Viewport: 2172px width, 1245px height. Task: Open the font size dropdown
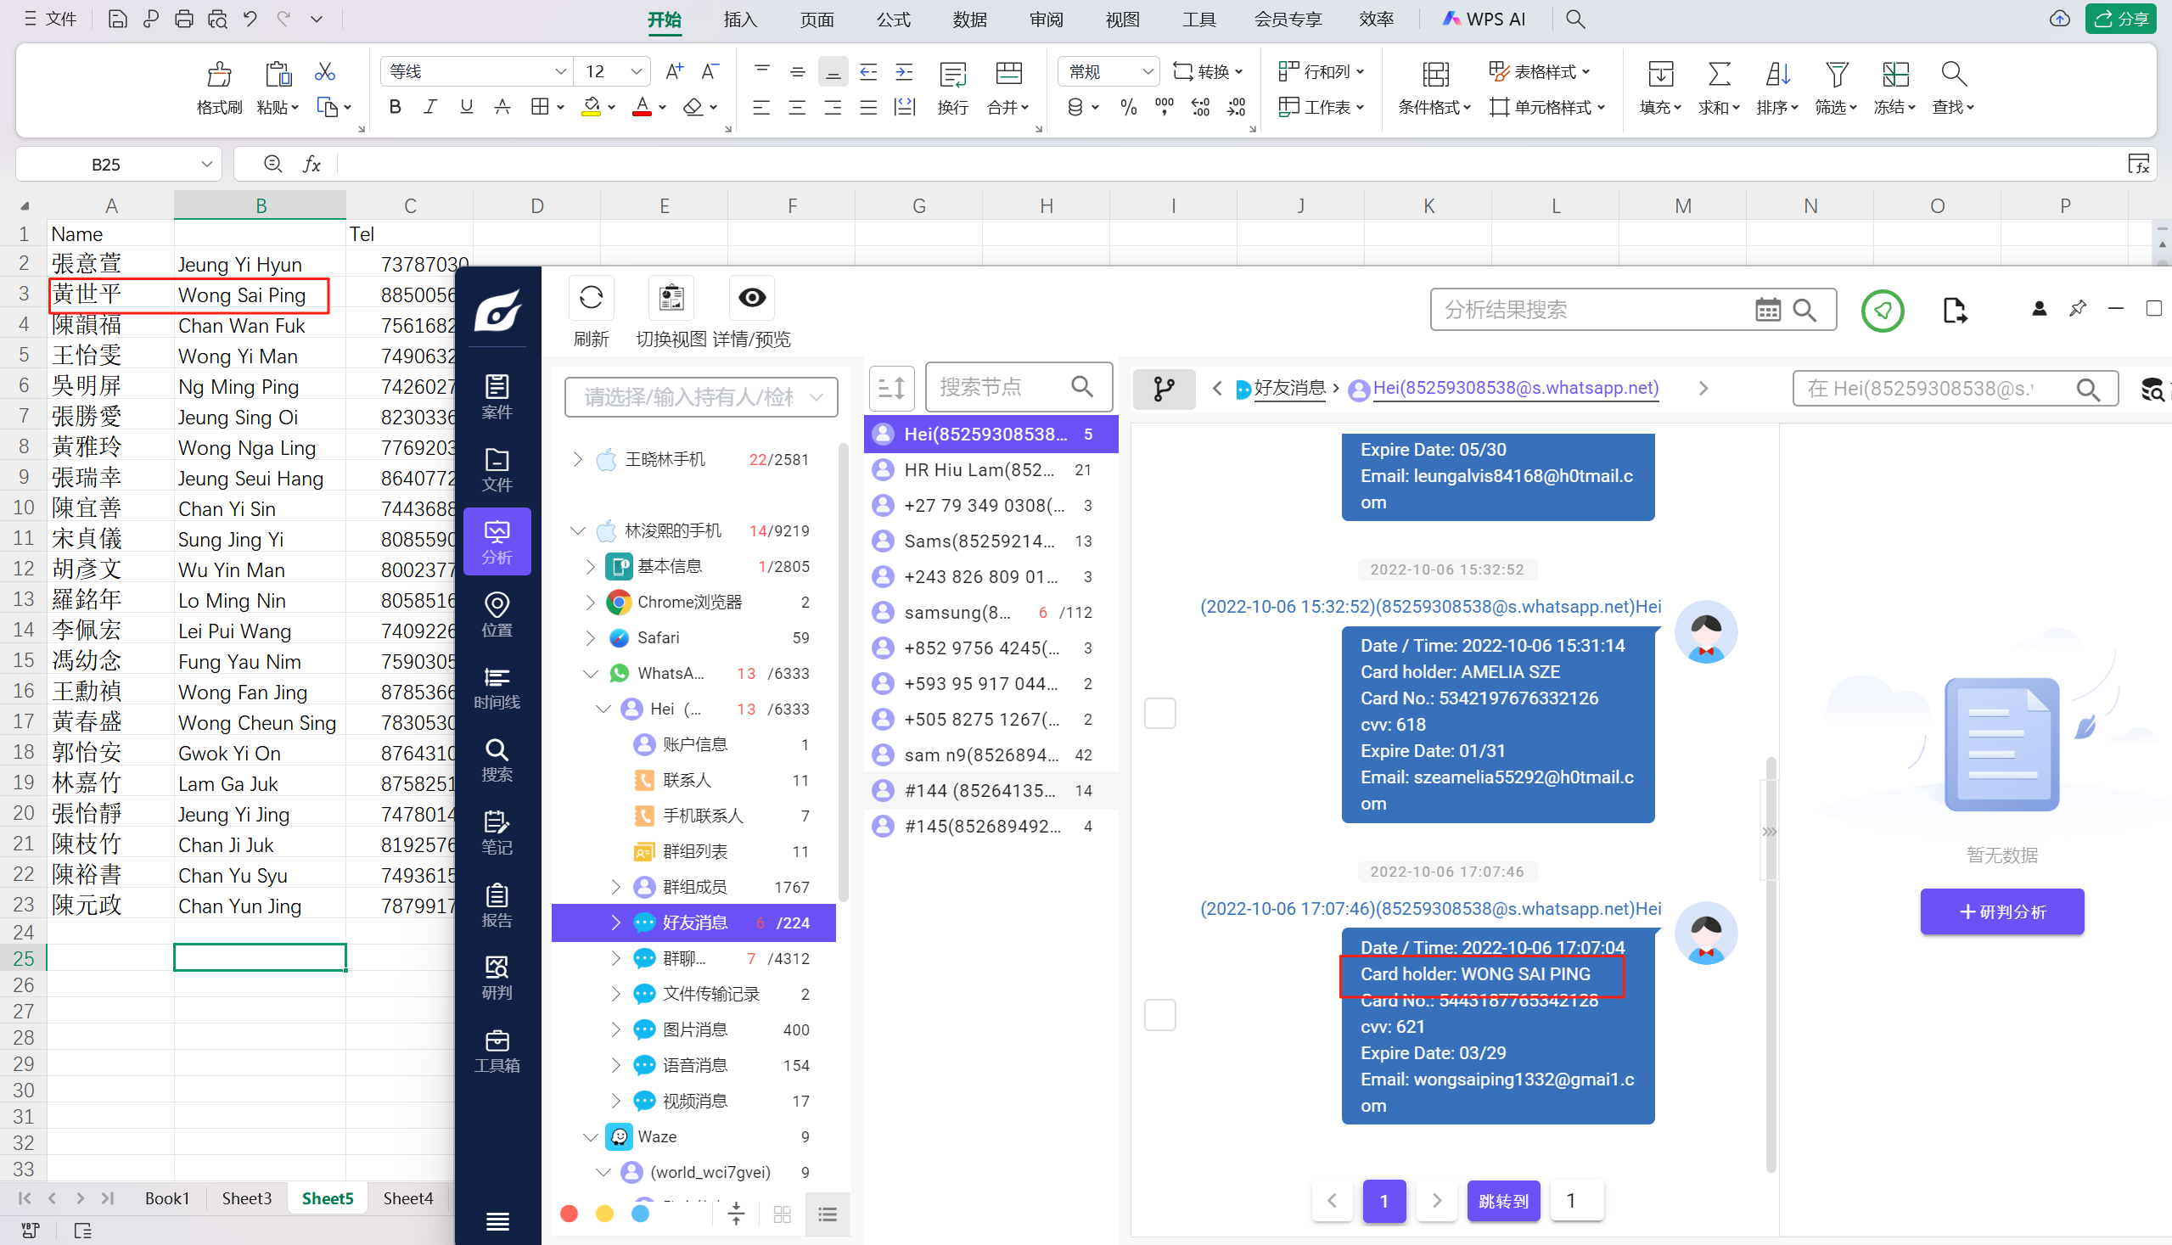point(636,72)
